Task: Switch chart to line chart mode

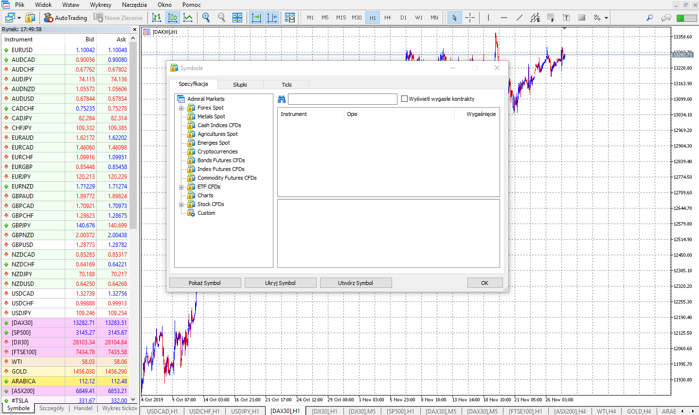Action: 188,18
